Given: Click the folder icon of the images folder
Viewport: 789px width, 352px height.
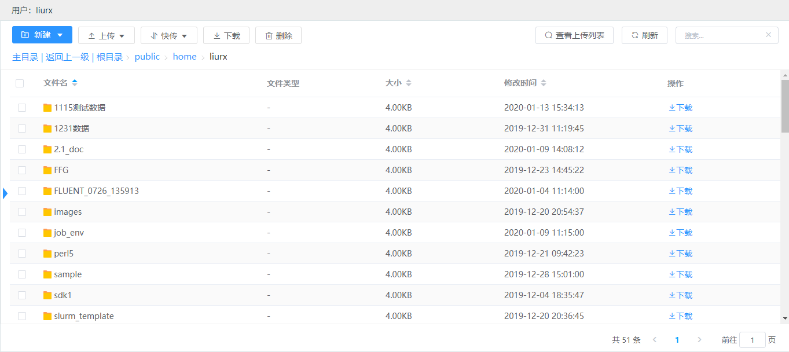Looking at the screenshot, I should coord(47,212).
